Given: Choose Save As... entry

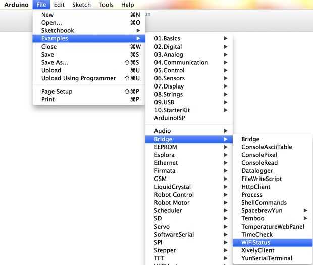Looking at the screenshot, I should pyautogui.click(x=89, y=62).
